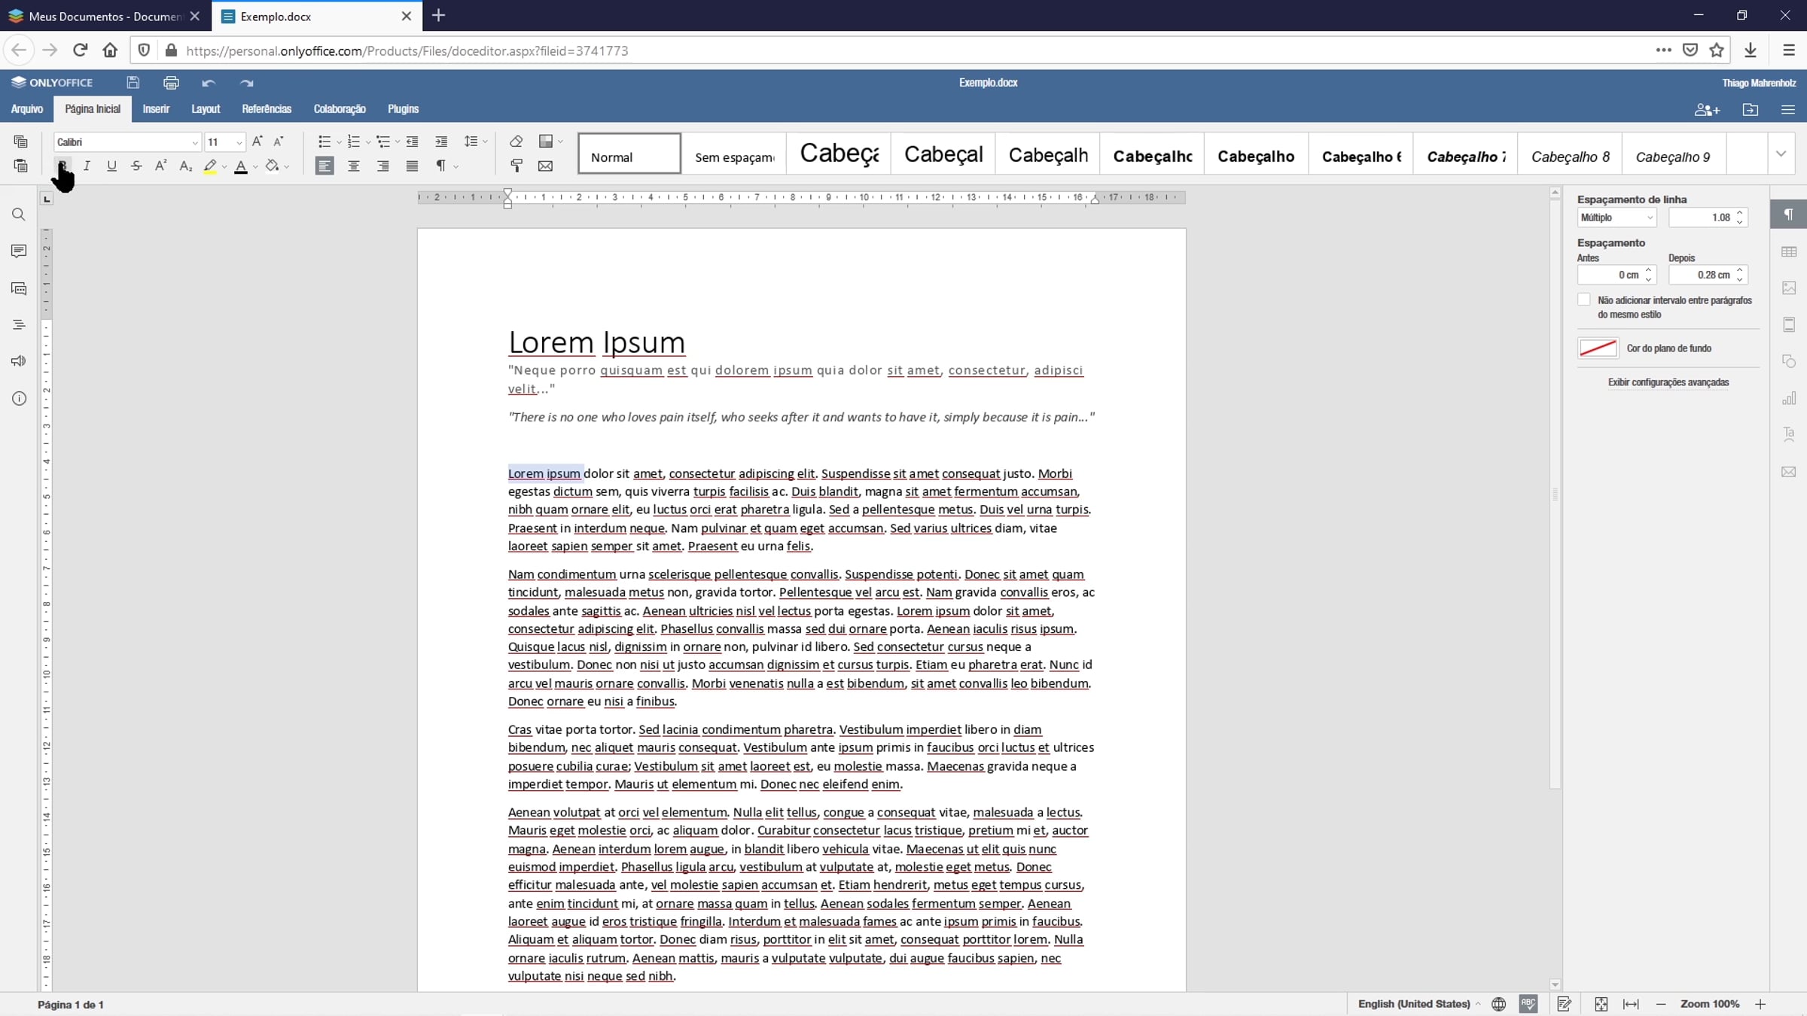Apply strikethrough formatting icon
The width and height of the screenshot is (1807, 1016).
136,166
